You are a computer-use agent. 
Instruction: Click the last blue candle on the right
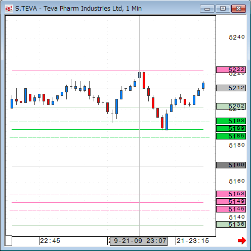pyautogui.click(x=203, y=86)
